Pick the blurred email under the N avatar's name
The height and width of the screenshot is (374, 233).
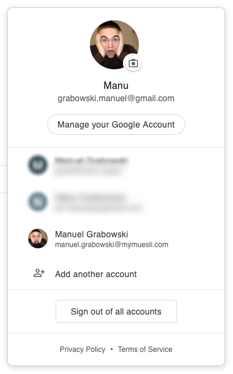[x=98, y=207]
